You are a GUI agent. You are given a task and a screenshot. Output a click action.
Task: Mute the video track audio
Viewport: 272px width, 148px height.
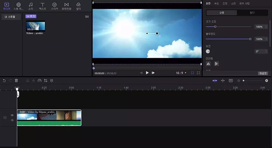coord(12,120)
